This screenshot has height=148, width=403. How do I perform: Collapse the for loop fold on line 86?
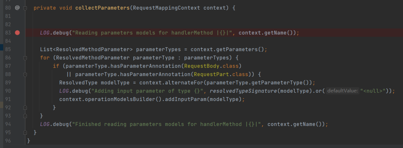coord(25,58)
